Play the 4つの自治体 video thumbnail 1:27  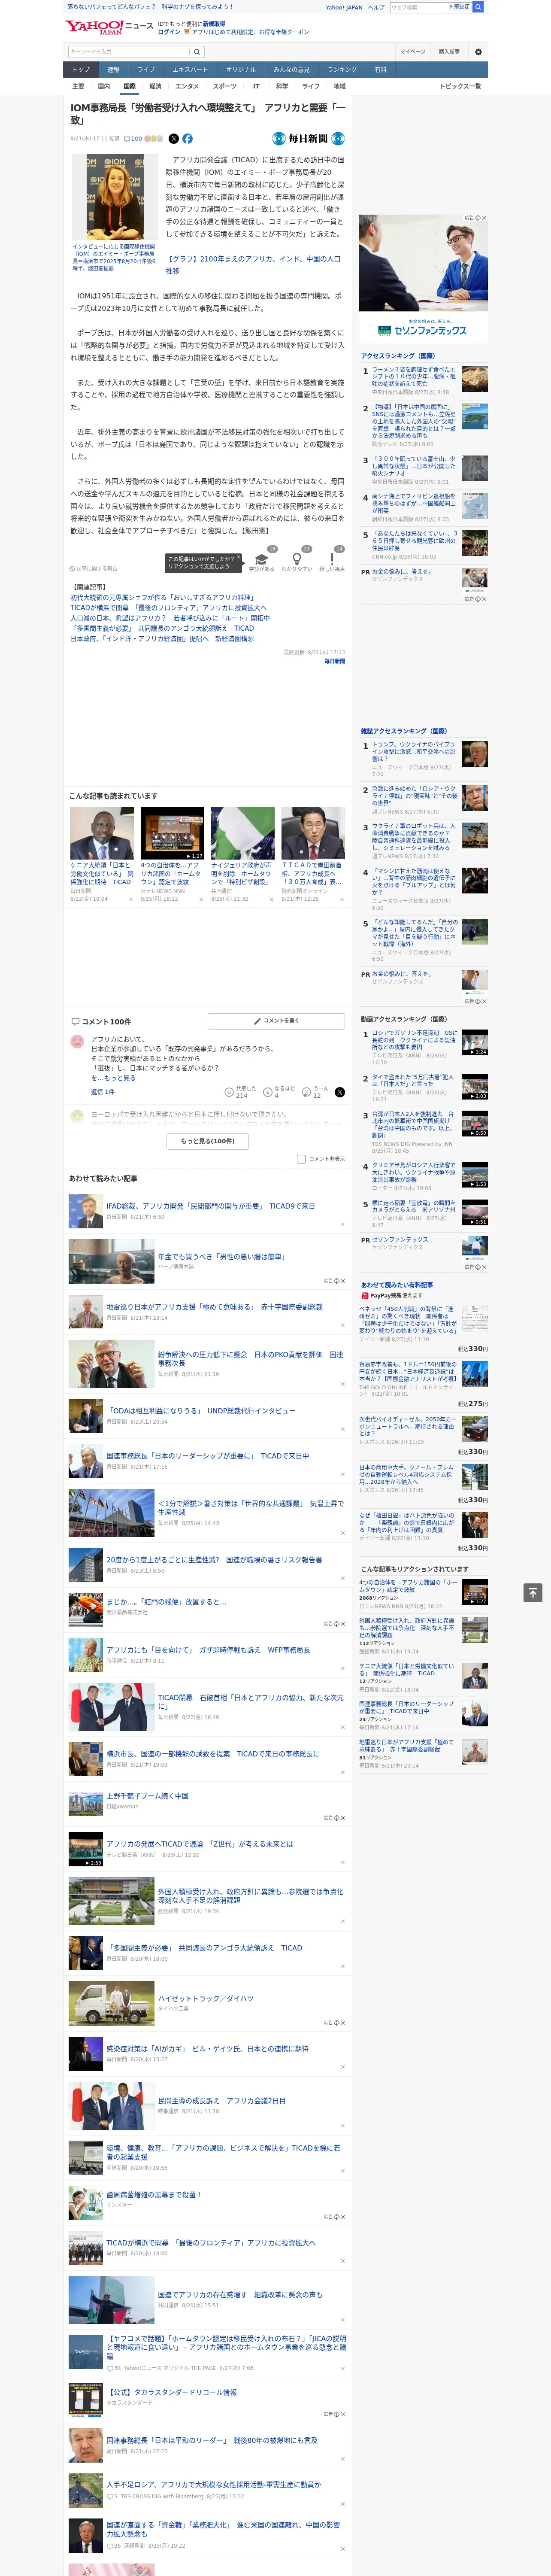172,833
